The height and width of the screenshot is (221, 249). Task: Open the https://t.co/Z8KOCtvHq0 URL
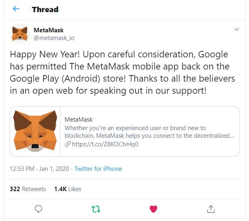(105, 144)
